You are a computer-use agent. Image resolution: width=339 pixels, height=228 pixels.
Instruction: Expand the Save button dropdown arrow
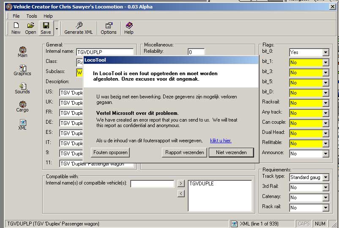57,29
